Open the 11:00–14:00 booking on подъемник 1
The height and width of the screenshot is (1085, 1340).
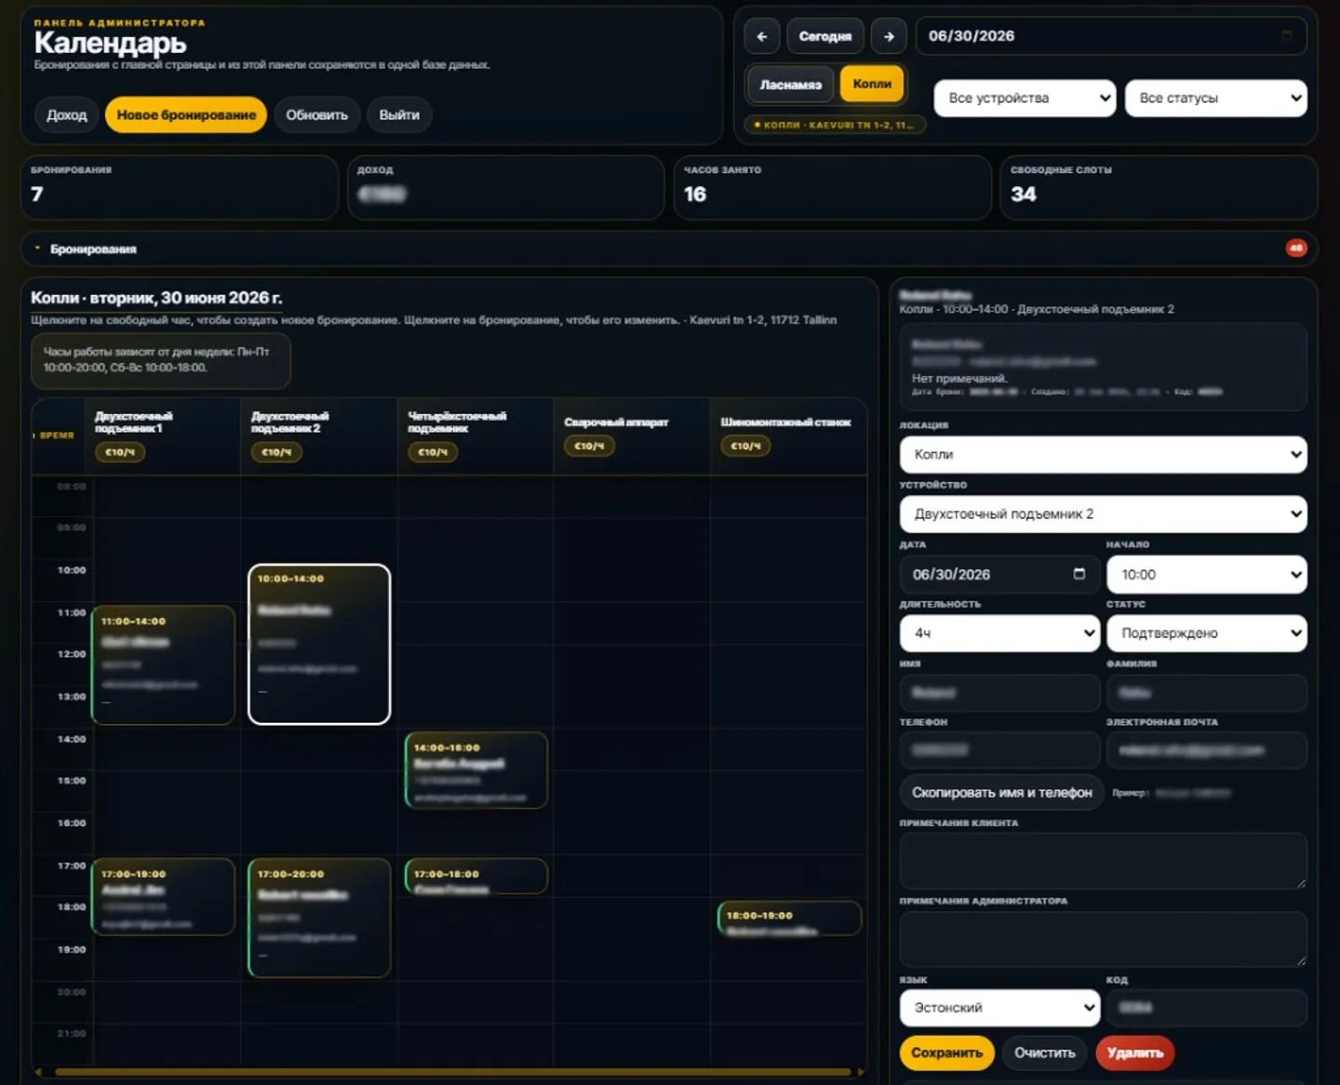tap(163, 664)
